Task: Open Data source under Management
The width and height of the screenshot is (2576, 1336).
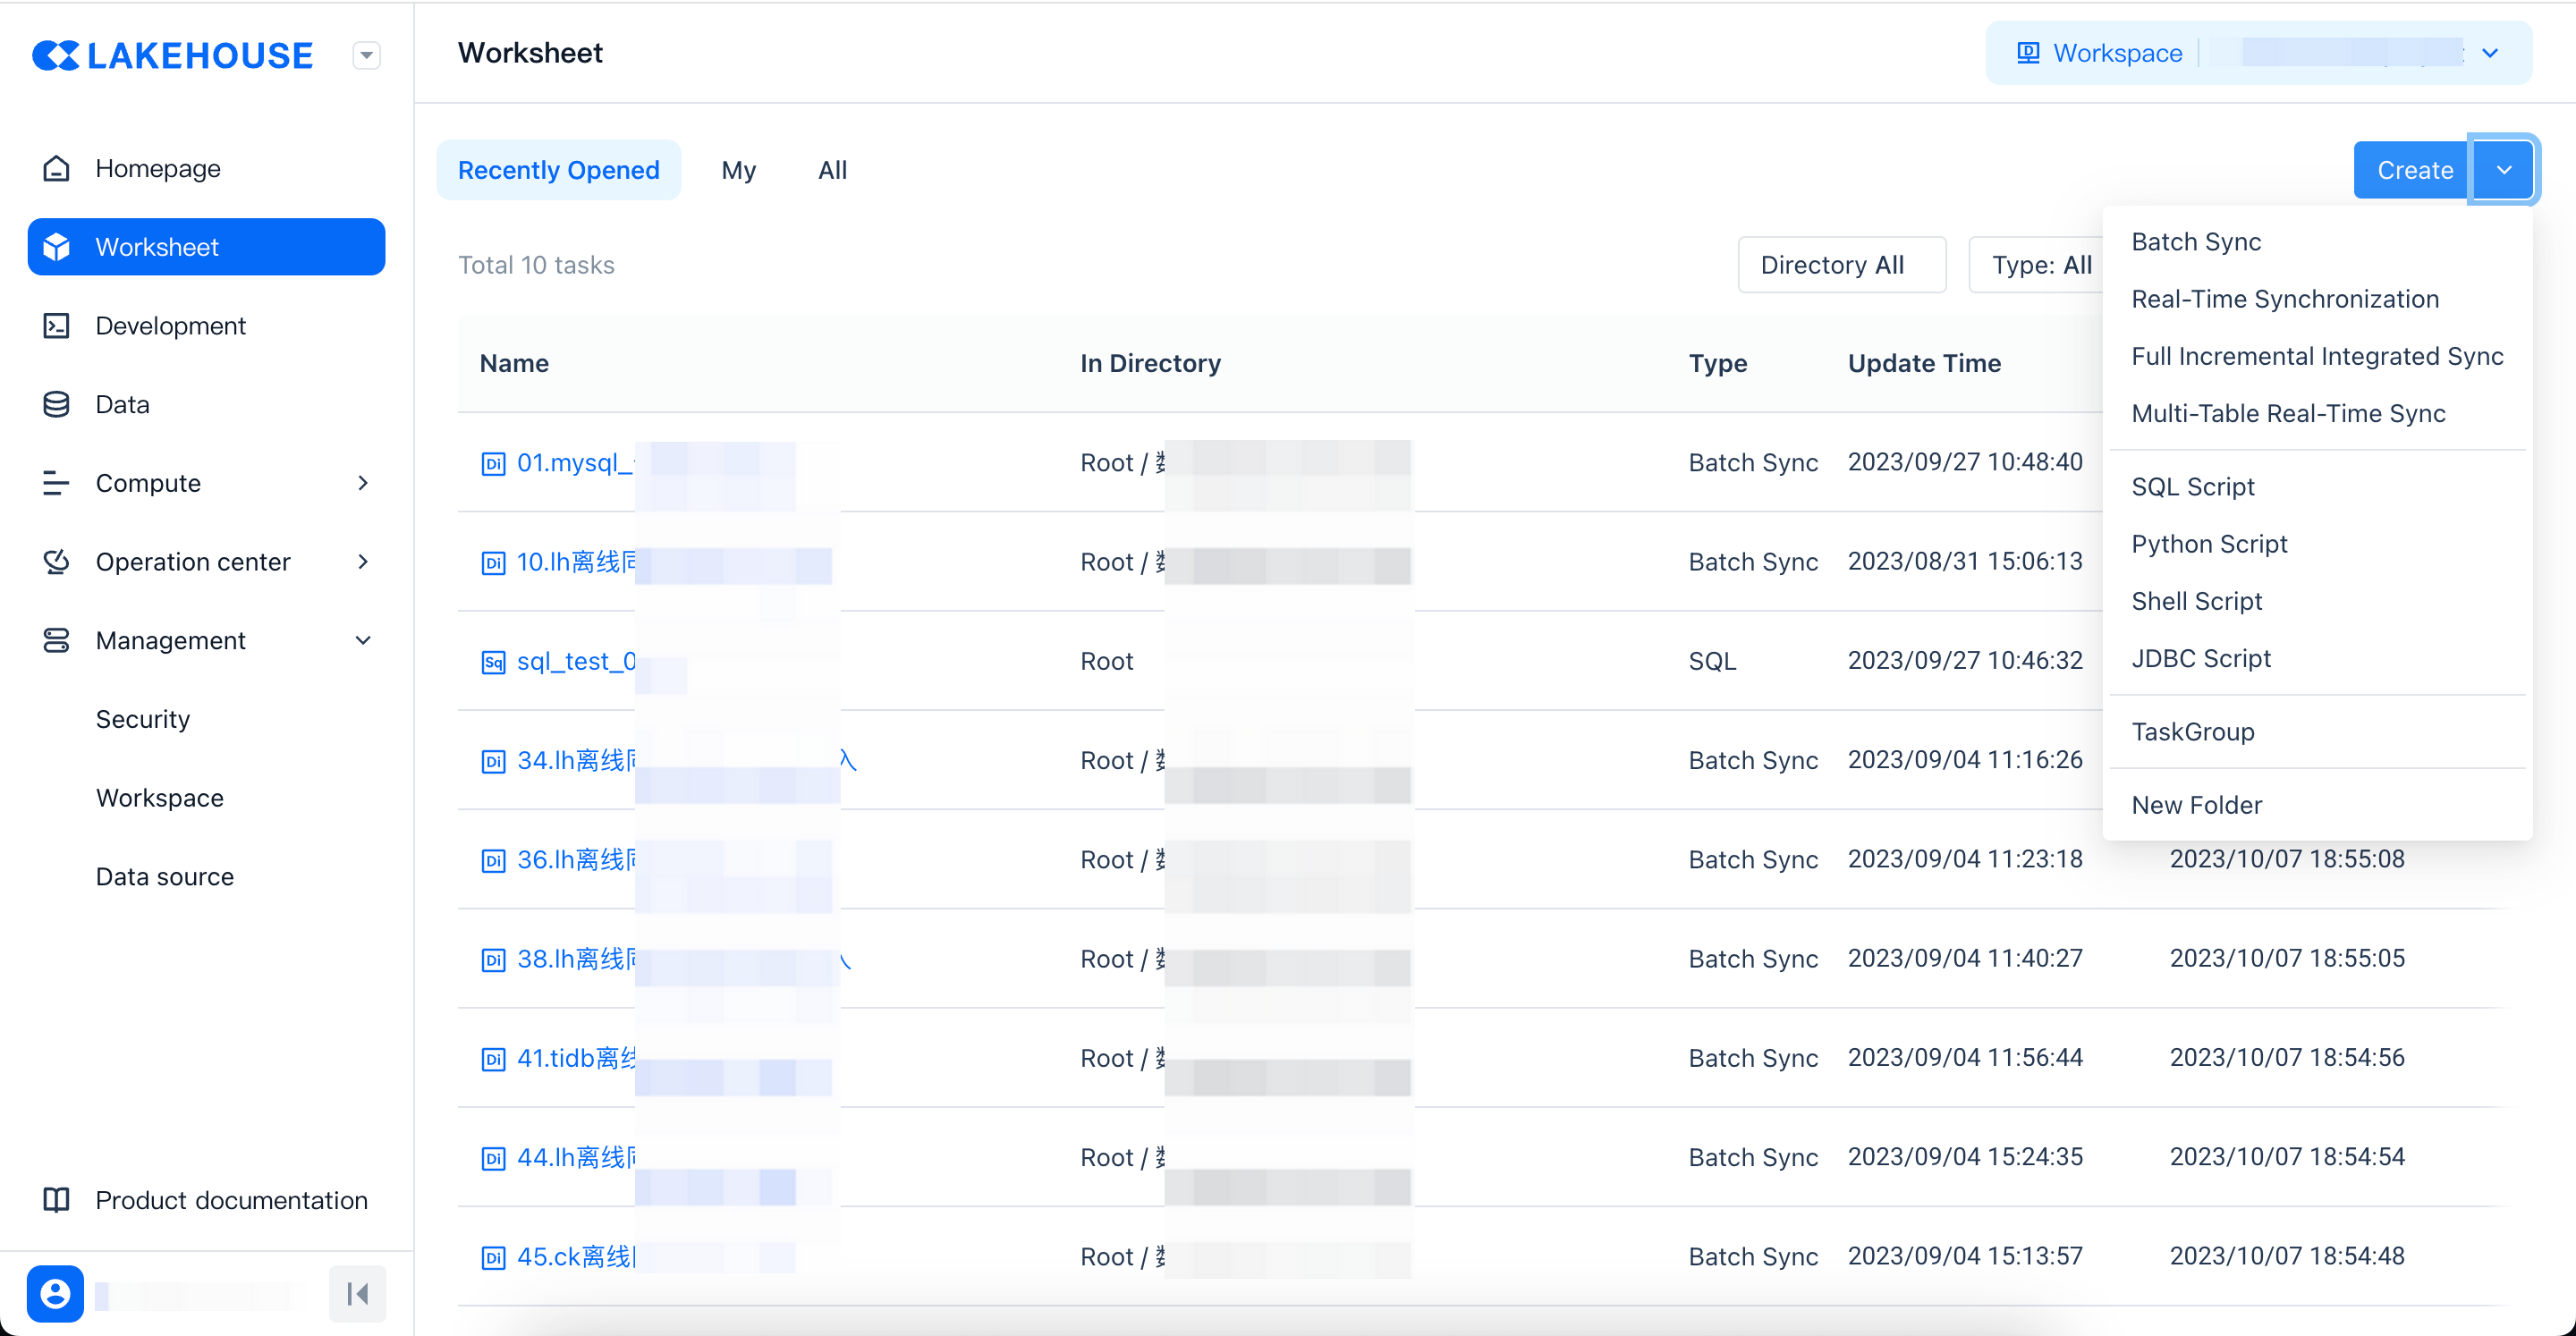Action: 165,877
